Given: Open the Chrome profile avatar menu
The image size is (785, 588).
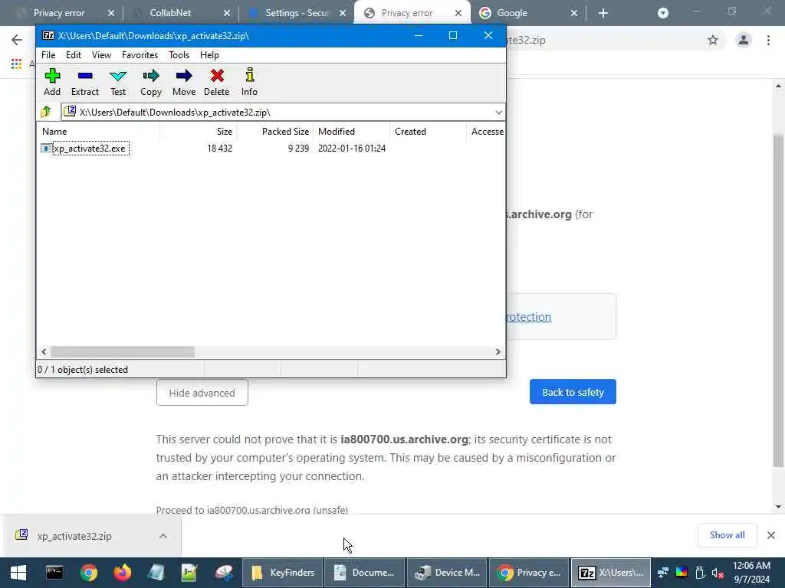Looking at the screenshot, I should coord(744,40).
